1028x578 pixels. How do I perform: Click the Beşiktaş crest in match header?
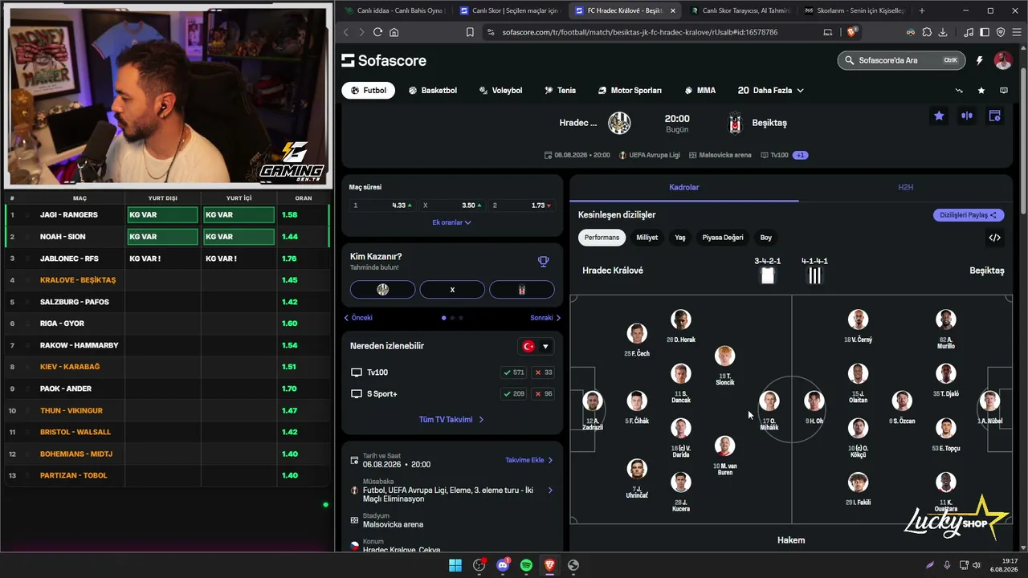733,123
